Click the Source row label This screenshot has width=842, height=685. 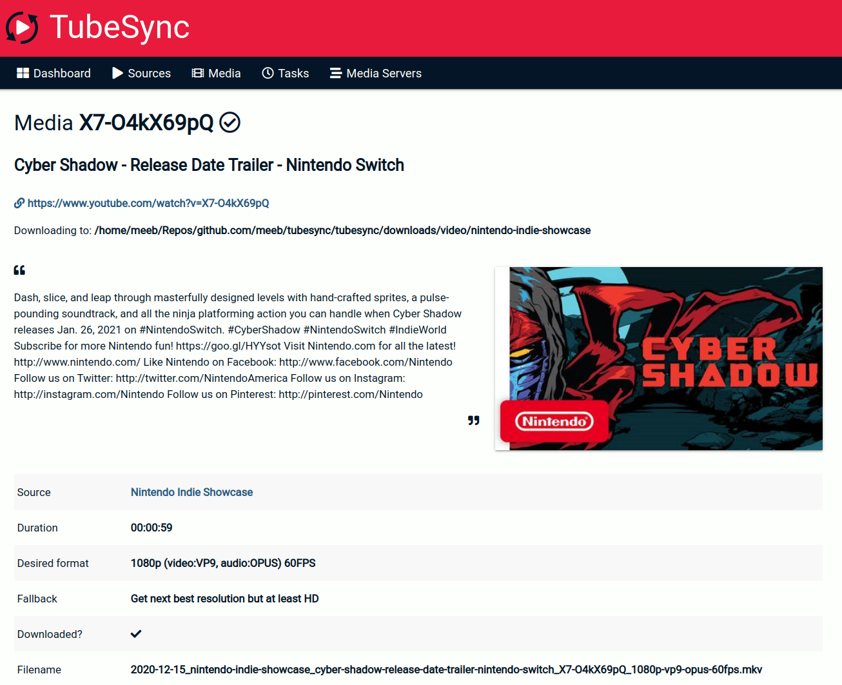(34, 492)
